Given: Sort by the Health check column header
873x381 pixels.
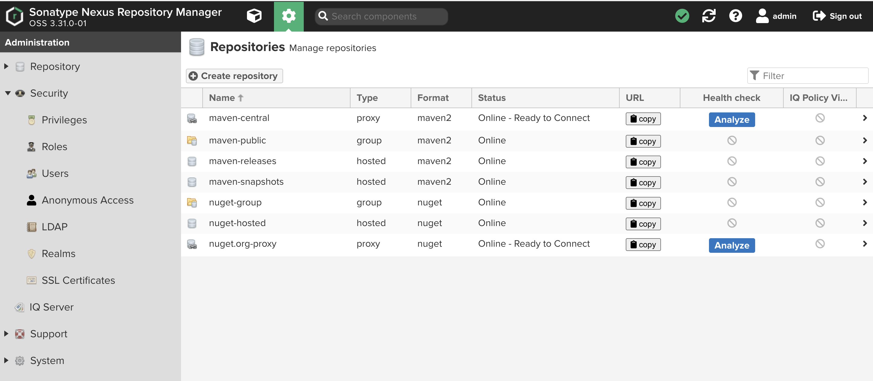Looking at the screenshot, I should (731, 98).
